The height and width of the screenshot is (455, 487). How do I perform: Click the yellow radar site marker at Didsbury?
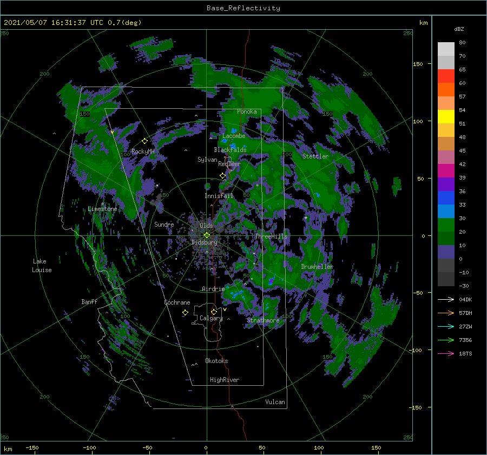[x=207, y=235]
